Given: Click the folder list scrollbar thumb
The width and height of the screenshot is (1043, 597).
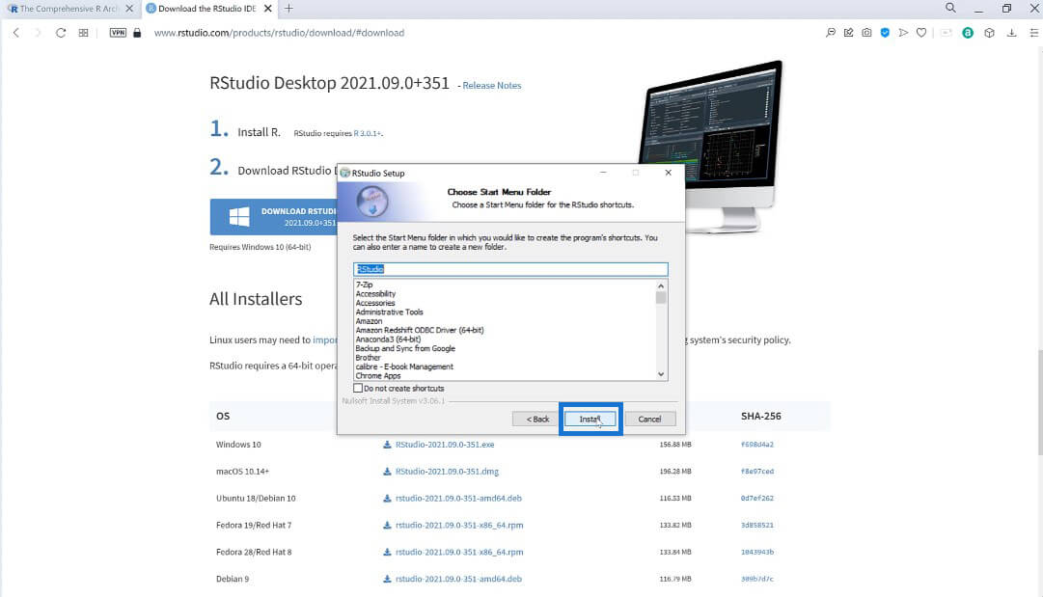Looking at the screenshot, I should pyautogui.click(x=661, y=298).
